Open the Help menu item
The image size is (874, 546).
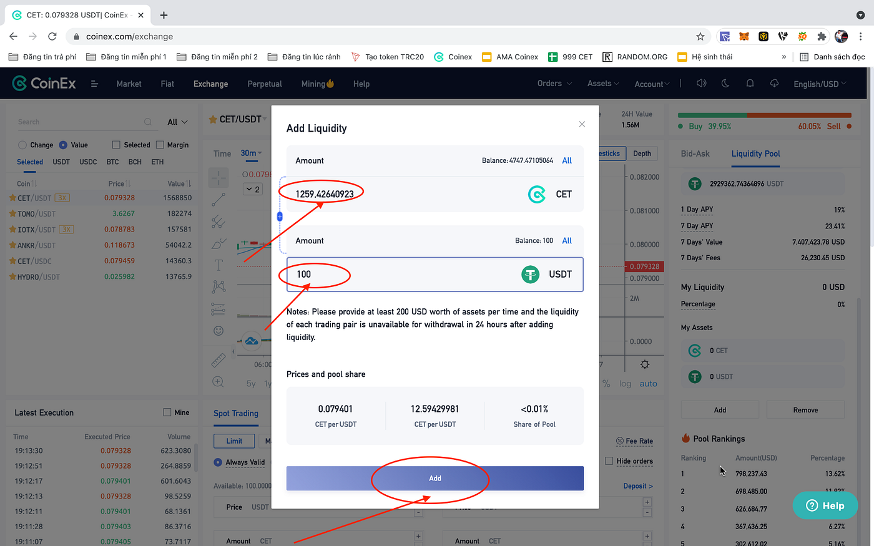(x=361, y=84)
